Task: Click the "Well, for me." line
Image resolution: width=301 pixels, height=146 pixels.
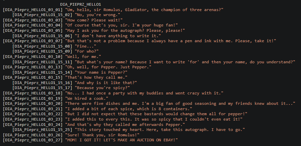Action: click(x=83, y=57)
